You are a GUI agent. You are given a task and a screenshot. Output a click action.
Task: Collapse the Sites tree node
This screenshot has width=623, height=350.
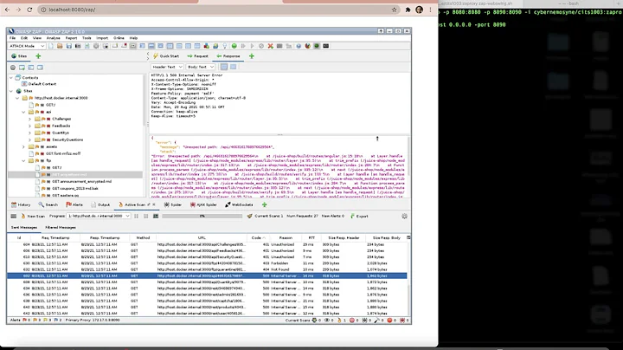pyautogui.click(x=11, y=91)
